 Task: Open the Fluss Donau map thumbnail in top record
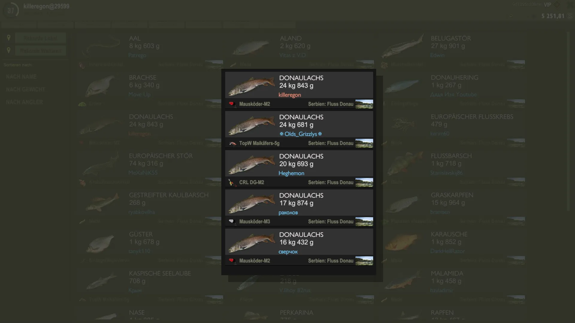click(364, 104)
